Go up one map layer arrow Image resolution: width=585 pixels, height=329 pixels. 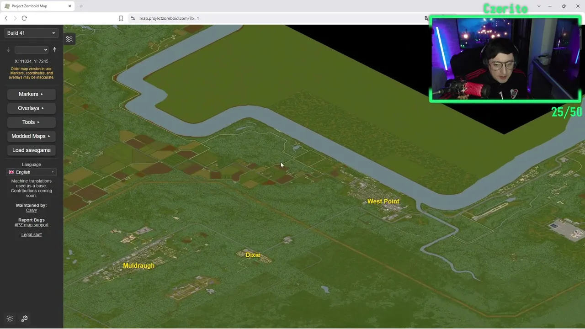coord(54,49)
